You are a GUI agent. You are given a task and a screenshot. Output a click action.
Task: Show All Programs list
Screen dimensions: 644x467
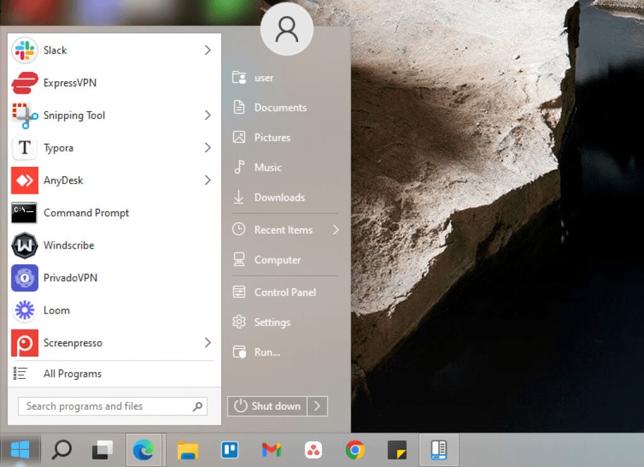click(x=72, y=374)
